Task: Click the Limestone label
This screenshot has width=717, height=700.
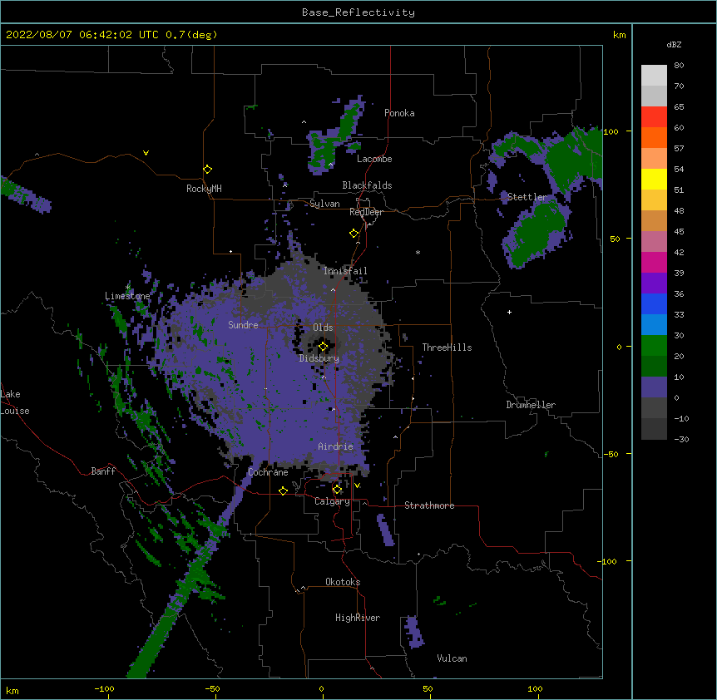Action: 127,296
